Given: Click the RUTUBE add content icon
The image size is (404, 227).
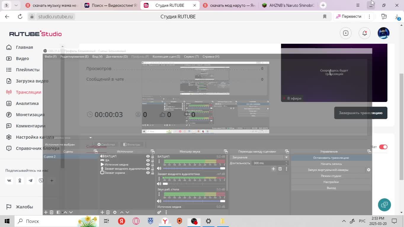Looking at the screenshot, I should click(x=346, y=33).
